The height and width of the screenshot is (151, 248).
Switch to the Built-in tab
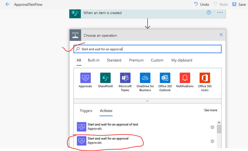tap(93, 60)
